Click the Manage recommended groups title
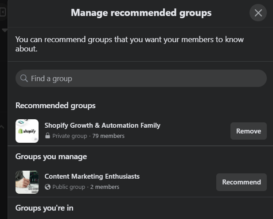The height and width of the screenshot is (219, 273). pyautogui.click(x=141, y=13)
